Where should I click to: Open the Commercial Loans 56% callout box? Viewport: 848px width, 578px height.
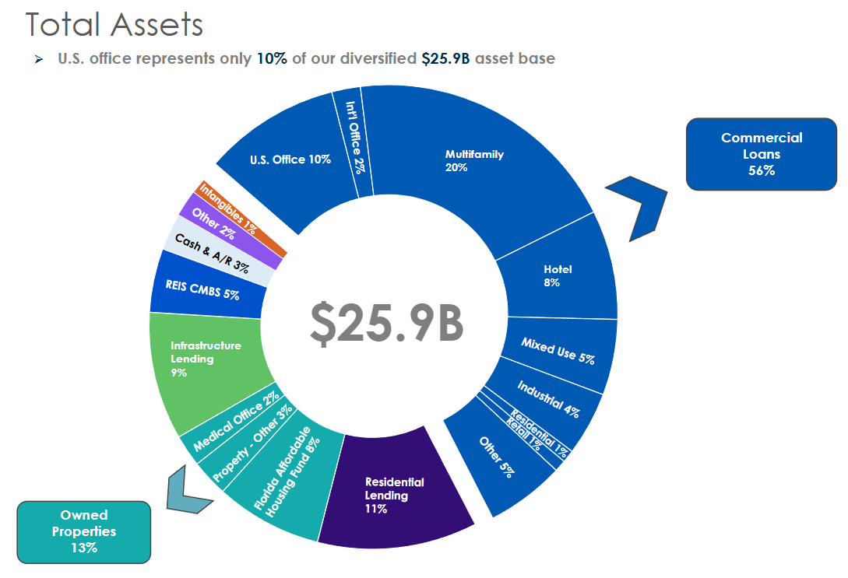point(761,154)
